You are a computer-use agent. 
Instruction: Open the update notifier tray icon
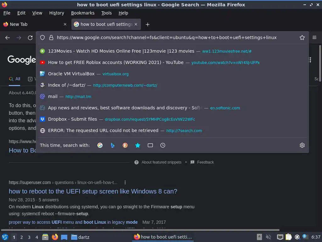point(305,237)
